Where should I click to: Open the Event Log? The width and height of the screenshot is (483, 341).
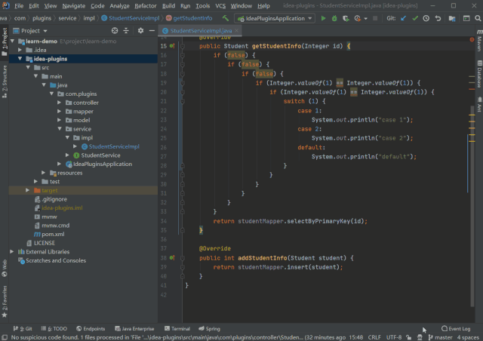[x=456, y=329]
